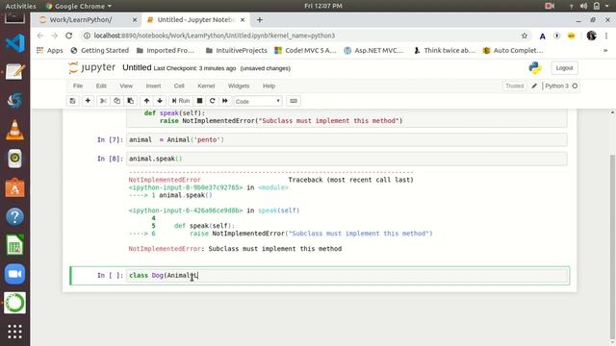Screen dimensions: 616x346
Task: Go back in browser history
Action: [x=40, y=36]
